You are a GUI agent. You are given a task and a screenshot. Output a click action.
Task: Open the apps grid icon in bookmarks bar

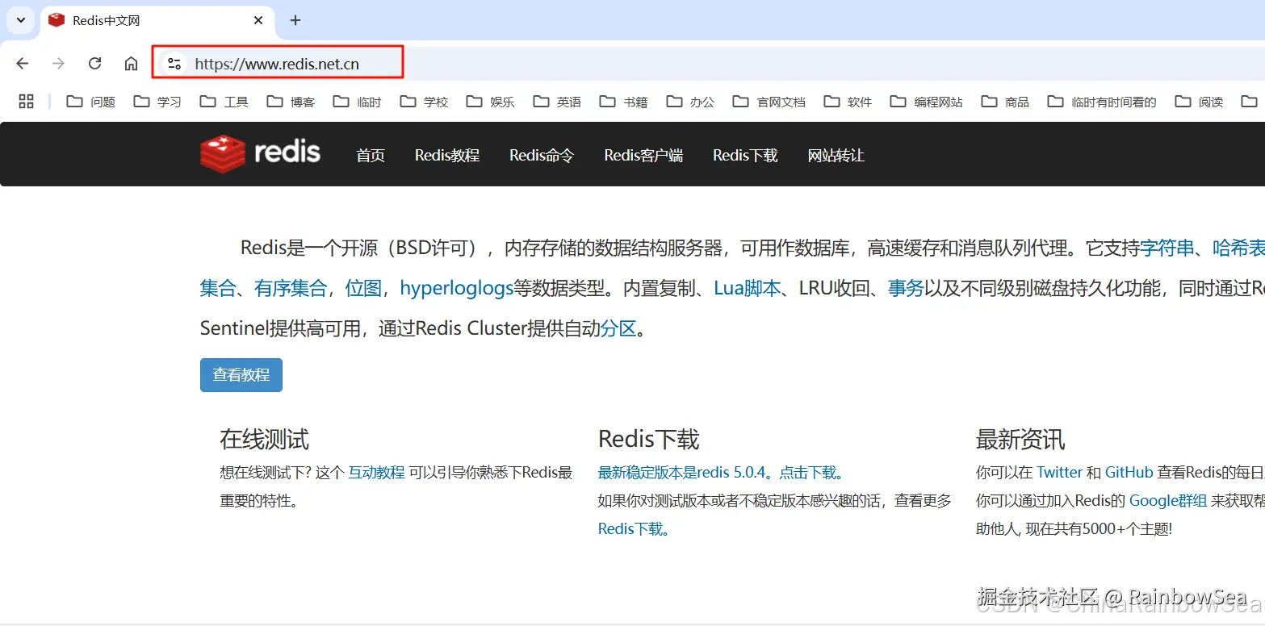(x=26, y=101)
